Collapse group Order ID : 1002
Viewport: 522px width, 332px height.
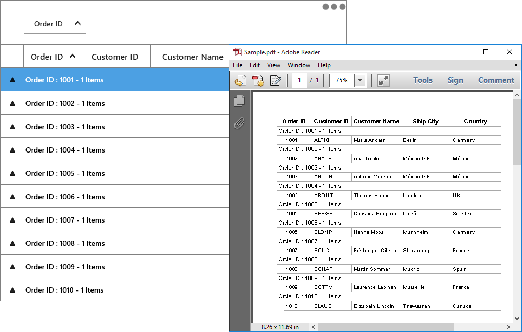[12, 103]
